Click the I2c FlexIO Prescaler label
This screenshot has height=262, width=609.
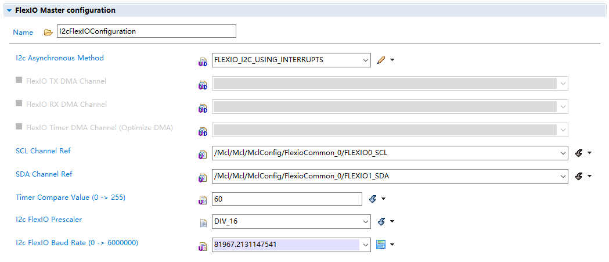click(x=49, y=219)
